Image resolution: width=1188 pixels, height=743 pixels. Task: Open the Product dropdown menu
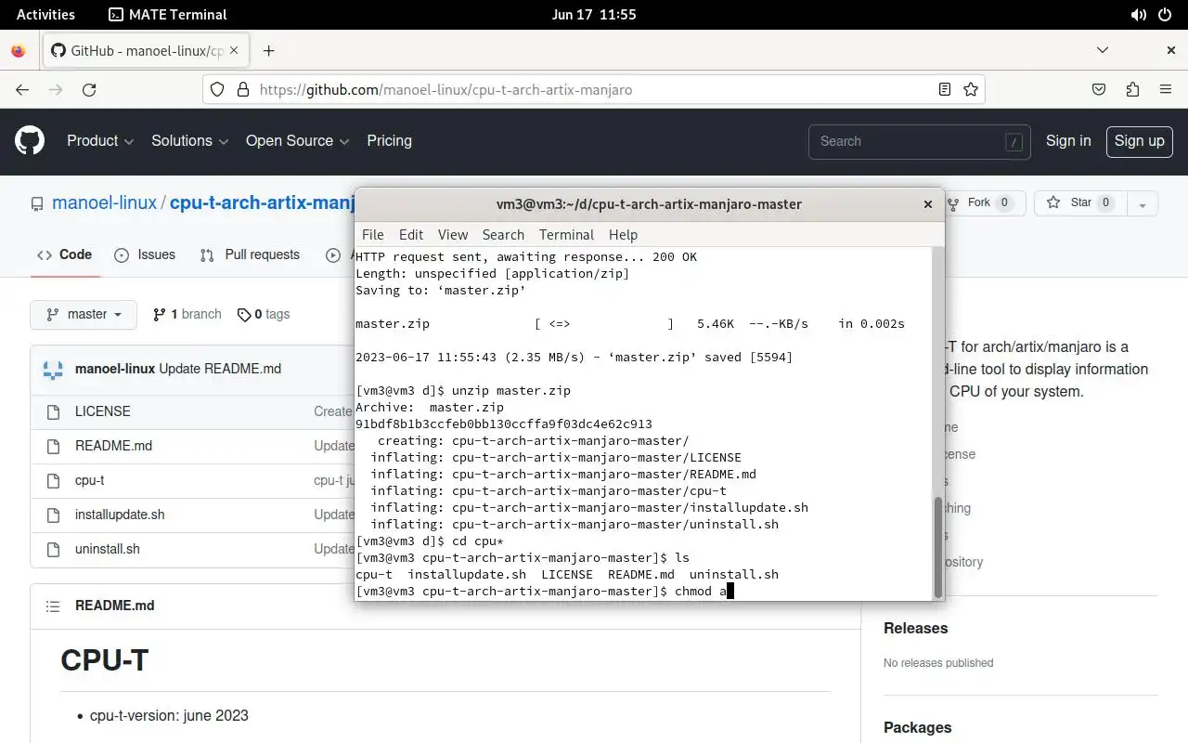click(x=100, y=141)
